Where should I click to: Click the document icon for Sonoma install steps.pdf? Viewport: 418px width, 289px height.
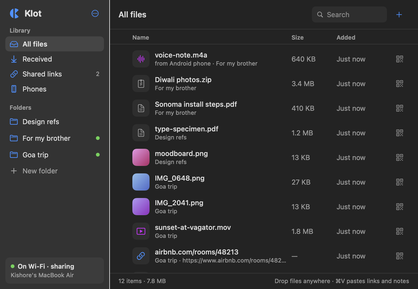click(141, 108)
